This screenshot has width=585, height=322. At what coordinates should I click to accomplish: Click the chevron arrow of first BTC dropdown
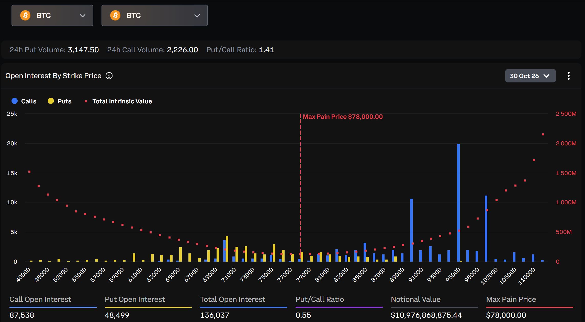click(x=82, y=16)
